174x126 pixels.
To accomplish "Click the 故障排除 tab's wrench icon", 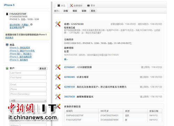I will [71, 5].
